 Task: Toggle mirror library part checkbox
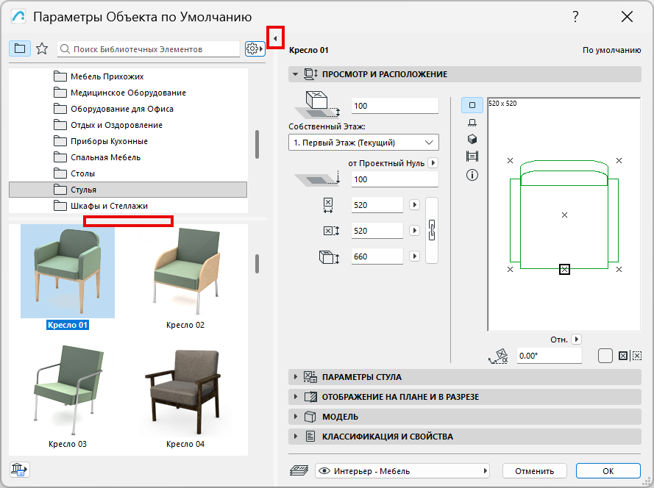tap(605, 356)
